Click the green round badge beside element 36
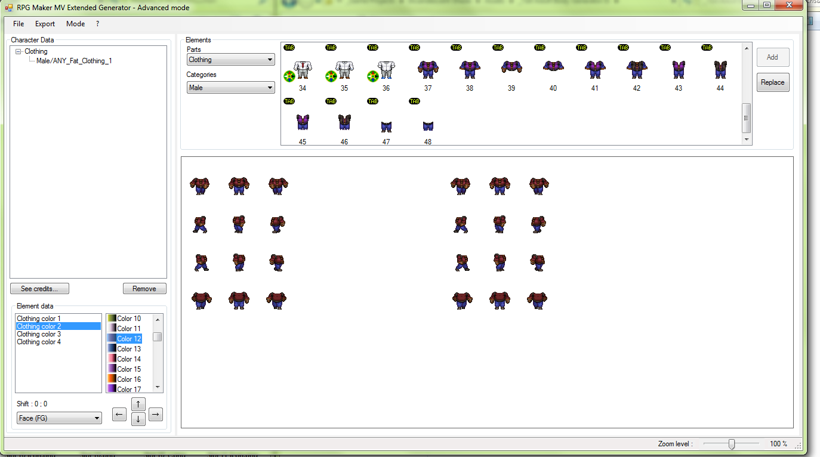Screen dimensions: 820x457 (373, 76)
